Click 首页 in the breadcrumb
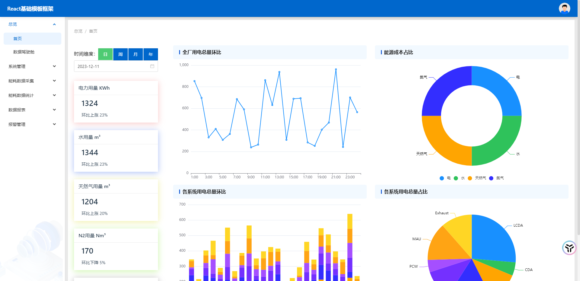580x281 pixels. [93, 31]
